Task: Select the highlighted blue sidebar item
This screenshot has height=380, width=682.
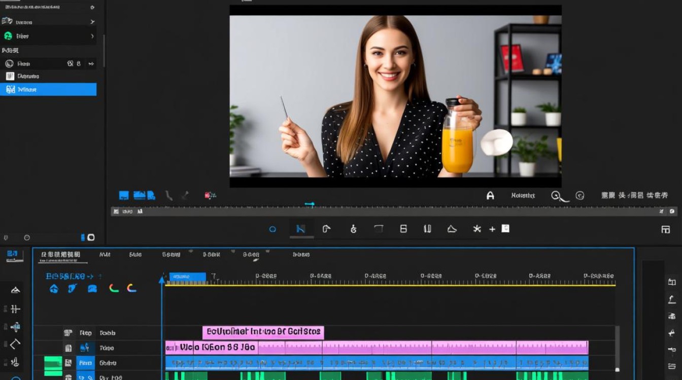Action: pos(48,89)
